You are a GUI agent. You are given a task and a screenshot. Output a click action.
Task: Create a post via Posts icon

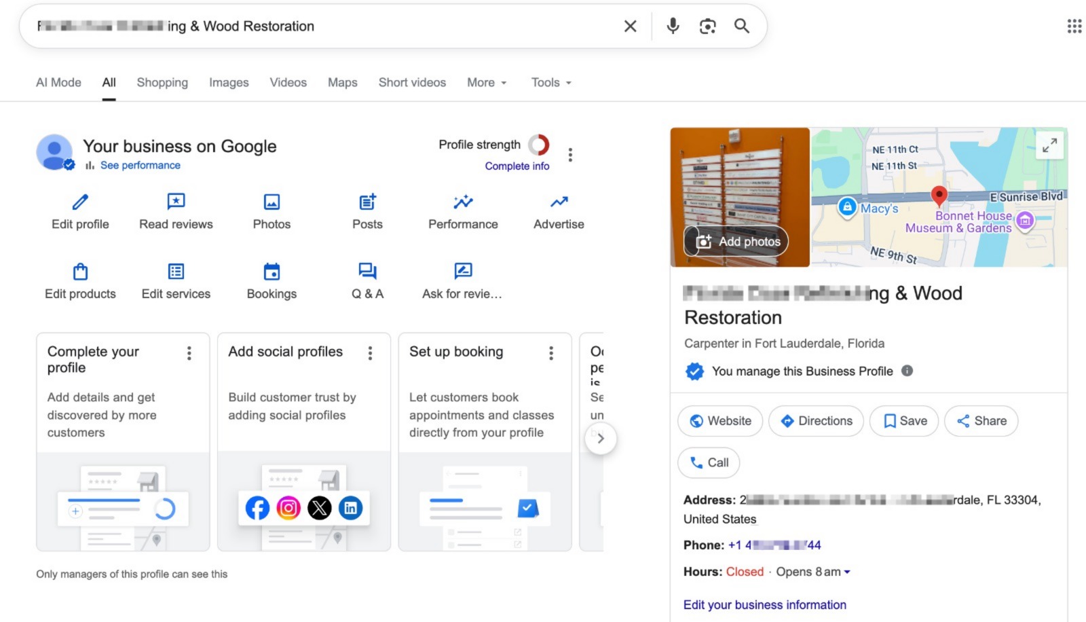(367, 202)
